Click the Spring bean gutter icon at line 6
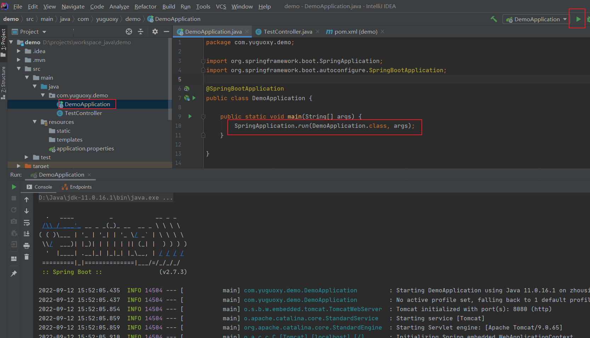The image size is (590, 338). (187, 88)
